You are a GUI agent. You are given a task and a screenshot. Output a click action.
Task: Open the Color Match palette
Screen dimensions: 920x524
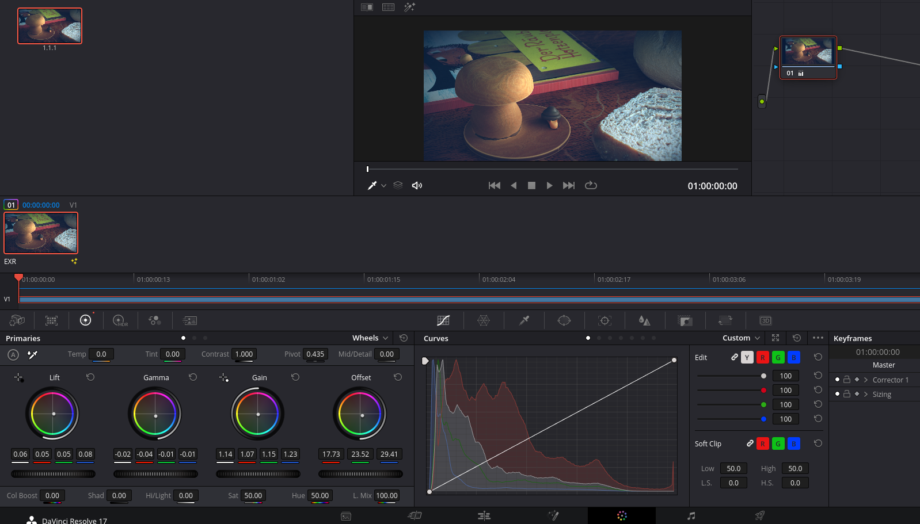51,320
